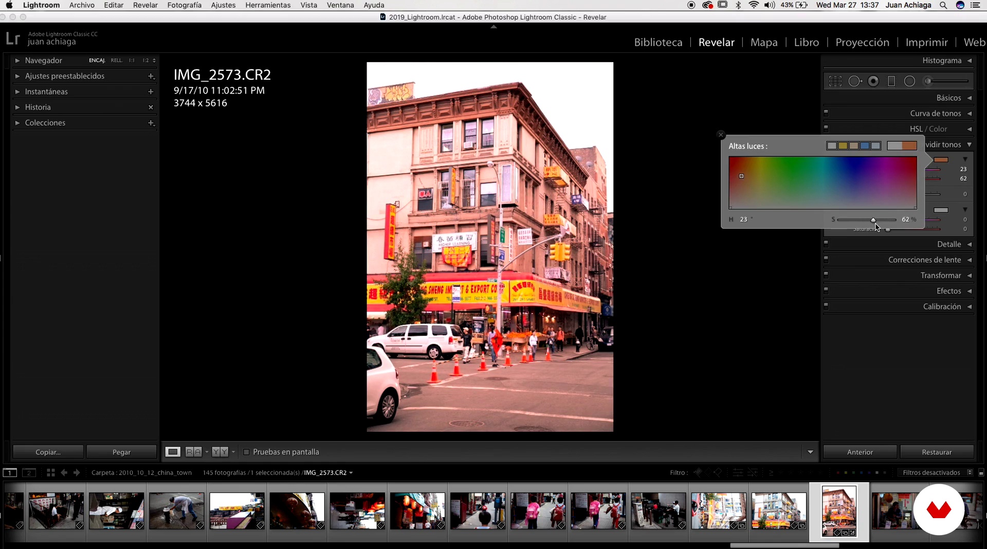987x549 pixels.
Task: Open main window display button 1
Action: (10, 472)
